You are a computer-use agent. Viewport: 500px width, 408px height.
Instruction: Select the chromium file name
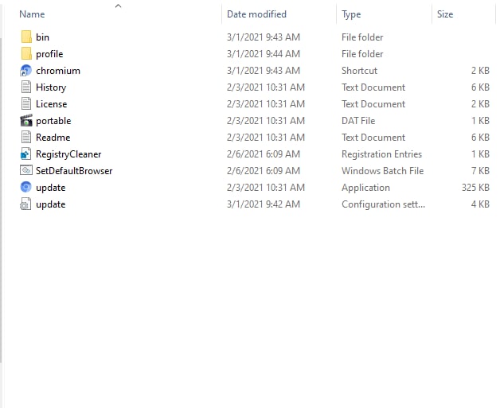(x=58, y=71)
